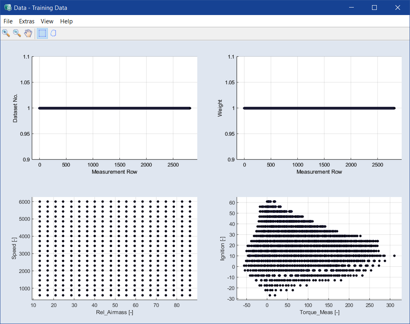Click the application icon in title bar
The image size is (410, 324).
(x=8, y=8)
